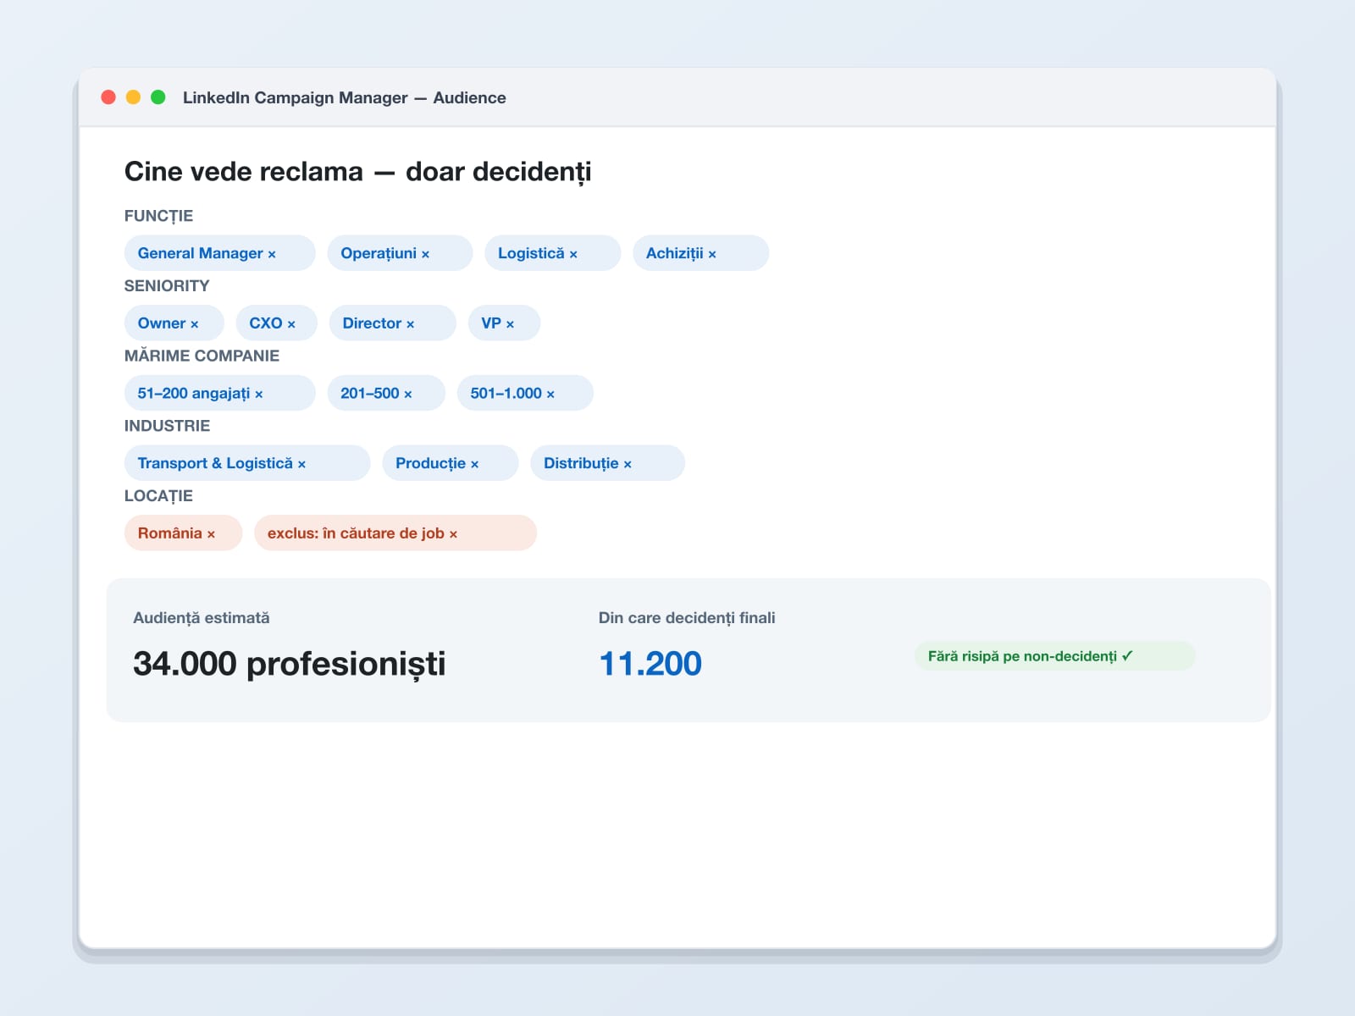Delete the Producție industry tag
1355x1016 pixels.
pyautogui.click(x=474, y=464)
